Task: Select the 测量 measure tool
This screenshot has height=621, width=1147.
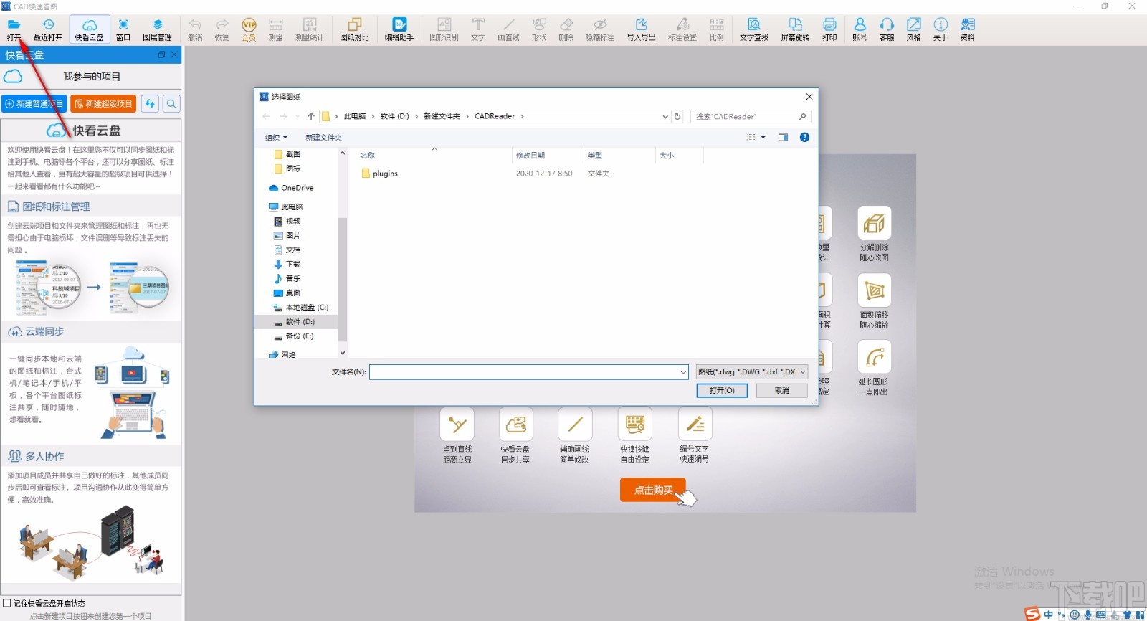Action: pyautogui.click(x=275, y=29)
